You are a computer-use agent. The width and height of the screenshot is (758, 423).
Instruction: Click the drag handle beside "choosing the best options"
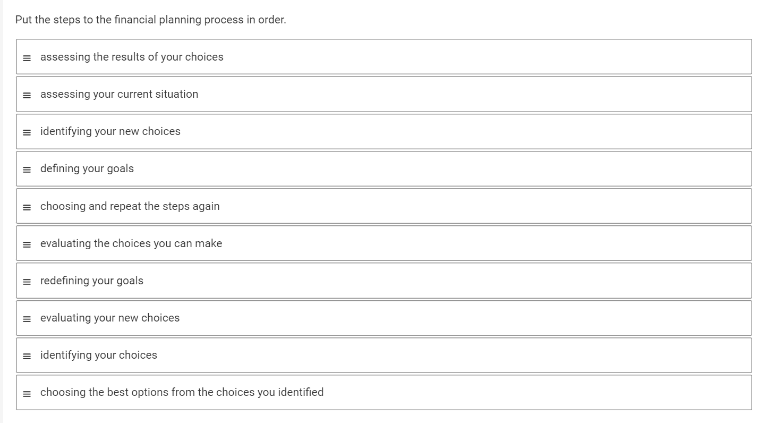pos(27,392)
